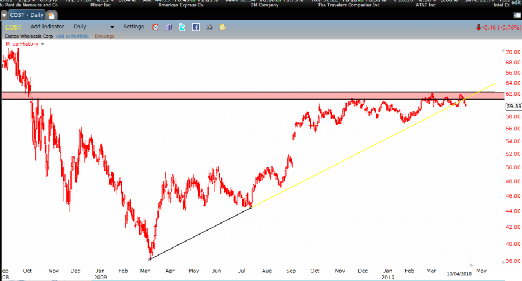
Task: Select the black trendline from March low
Action: (x=200, y=233)
